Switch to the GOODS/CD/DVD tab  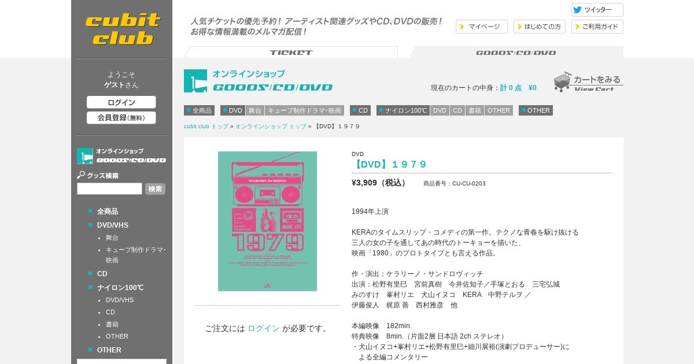(x=516, y=52)
